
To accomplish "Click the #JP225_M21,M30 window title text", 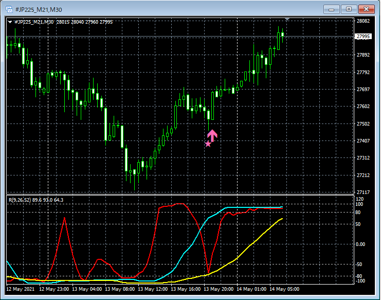I will tap(39, 10).
